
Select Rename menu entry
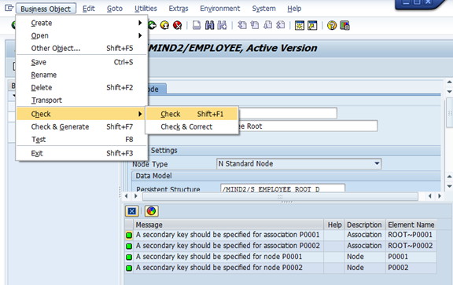click(82, 75)
